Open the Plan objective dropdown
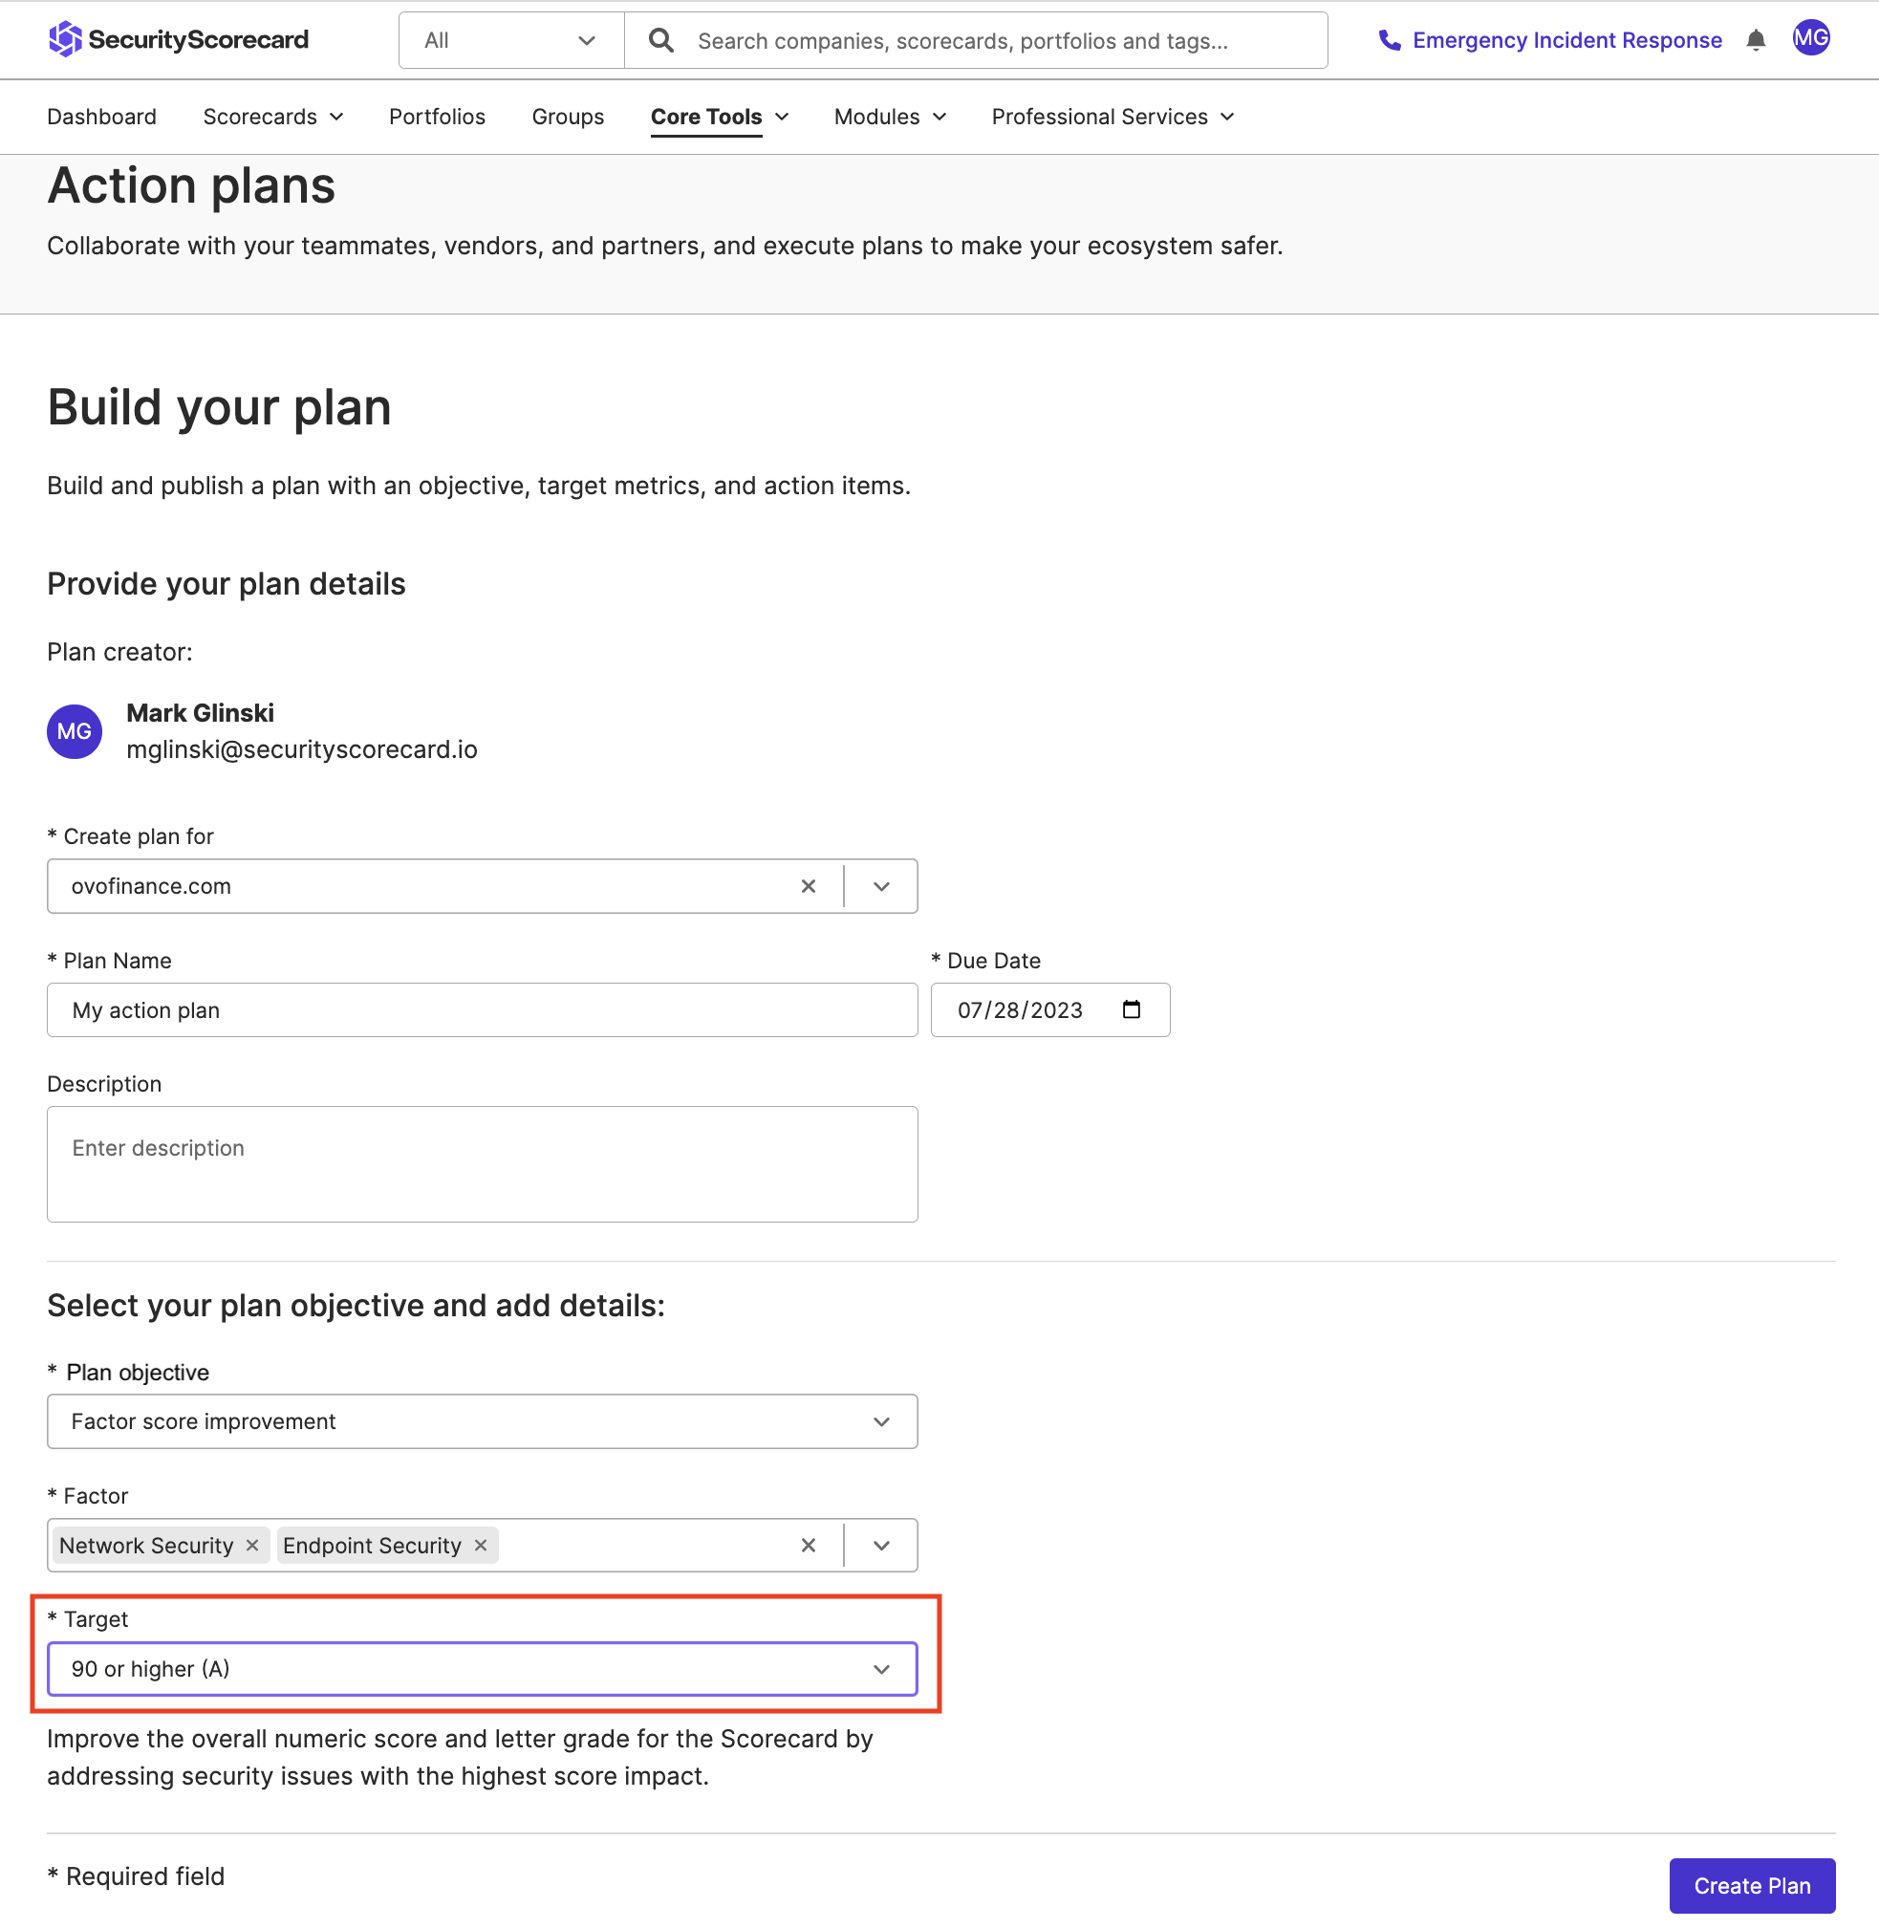Screen dimensions: 1879x1929 pyautogui.click(x=879, y=1421)
